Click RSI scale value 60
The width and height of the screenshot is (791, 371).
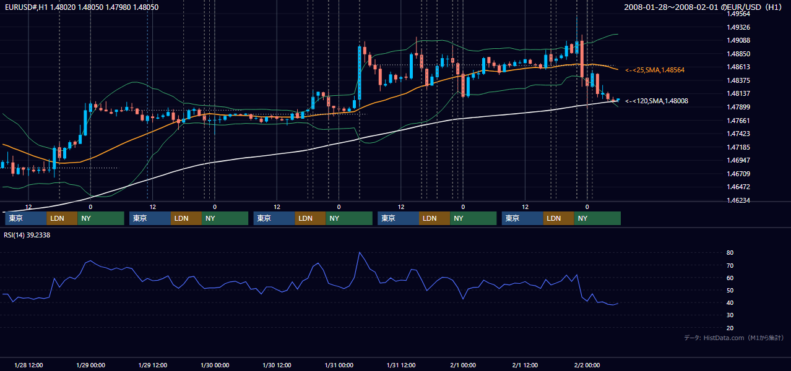[730, 278]
